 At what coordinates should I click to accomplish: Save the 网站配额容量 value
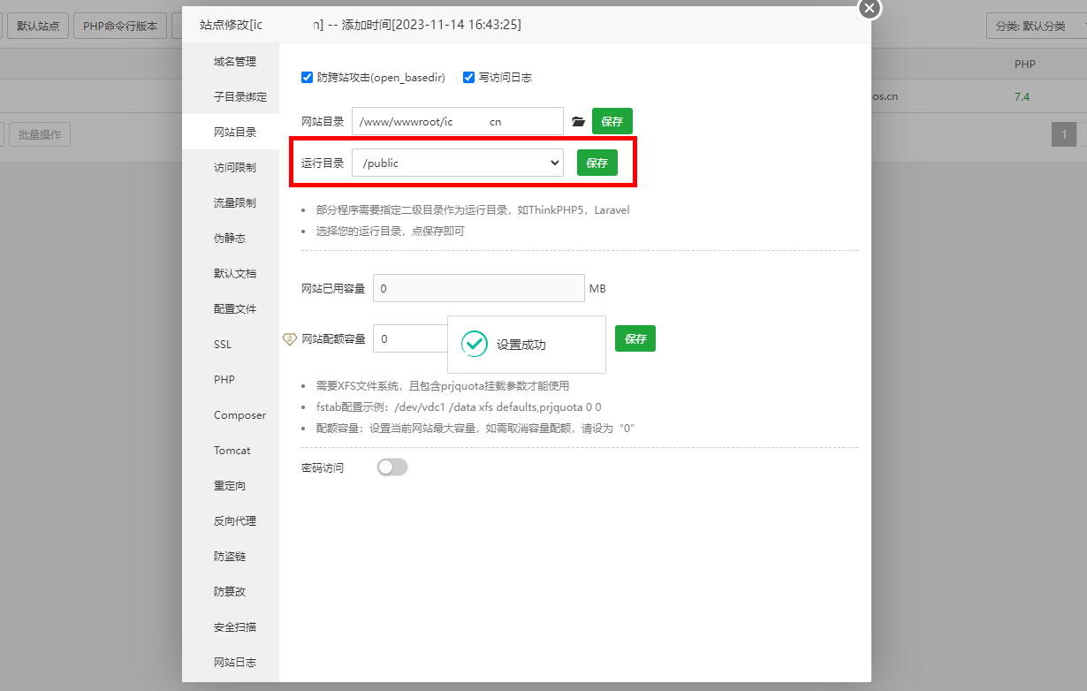[x=635, y=339]
